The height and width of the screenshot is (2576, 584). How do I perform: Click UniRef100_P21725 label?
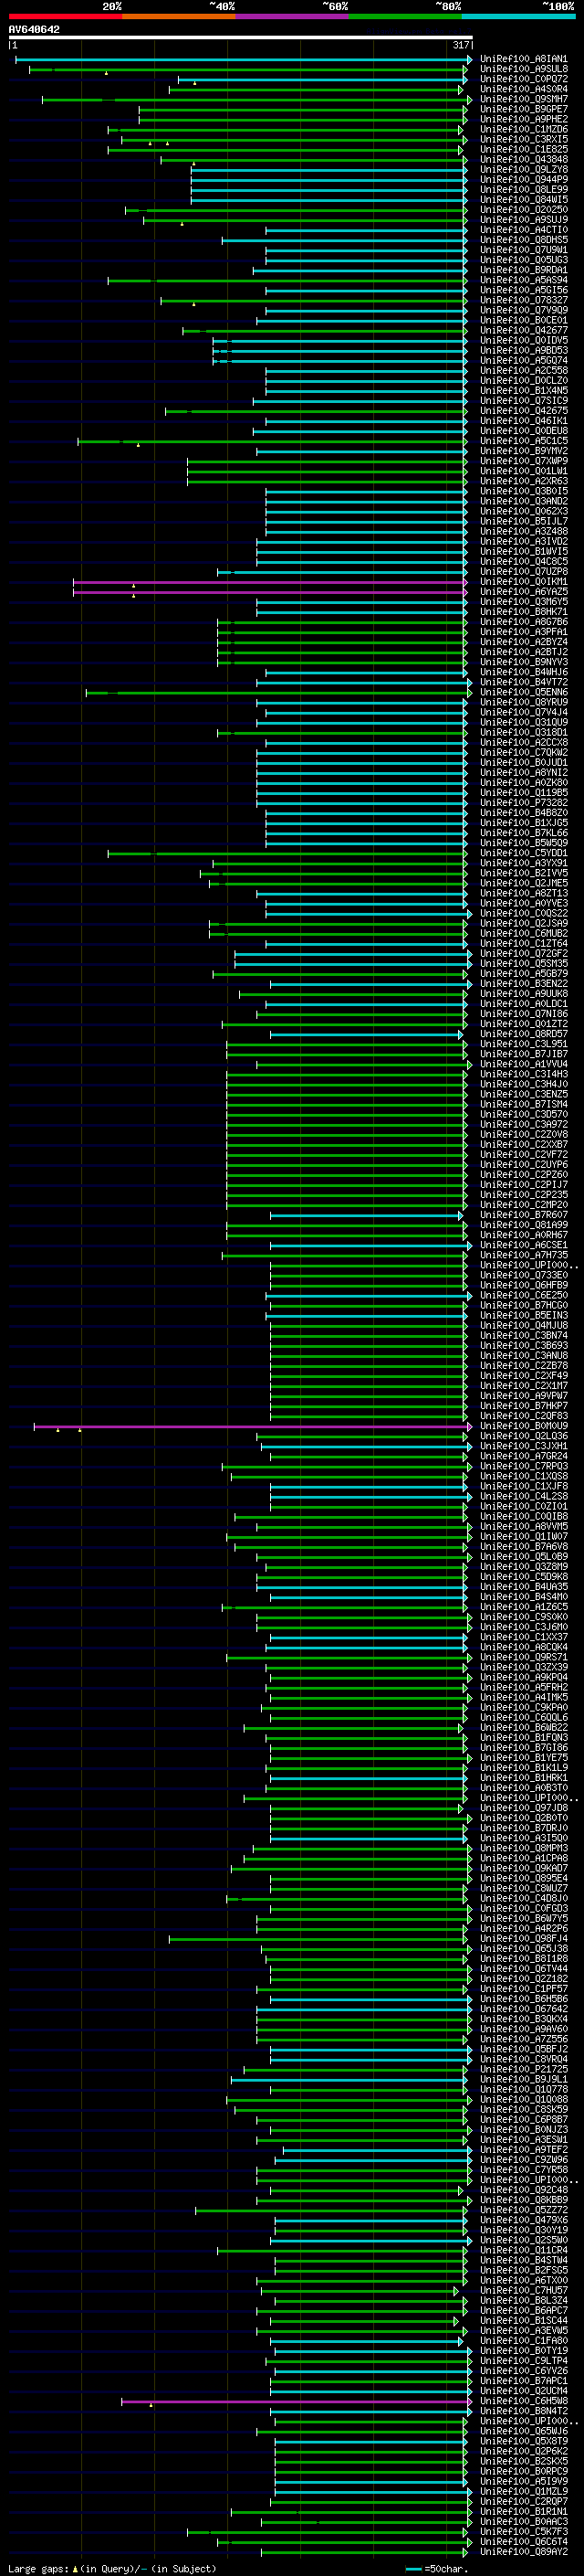[524, 2069]
